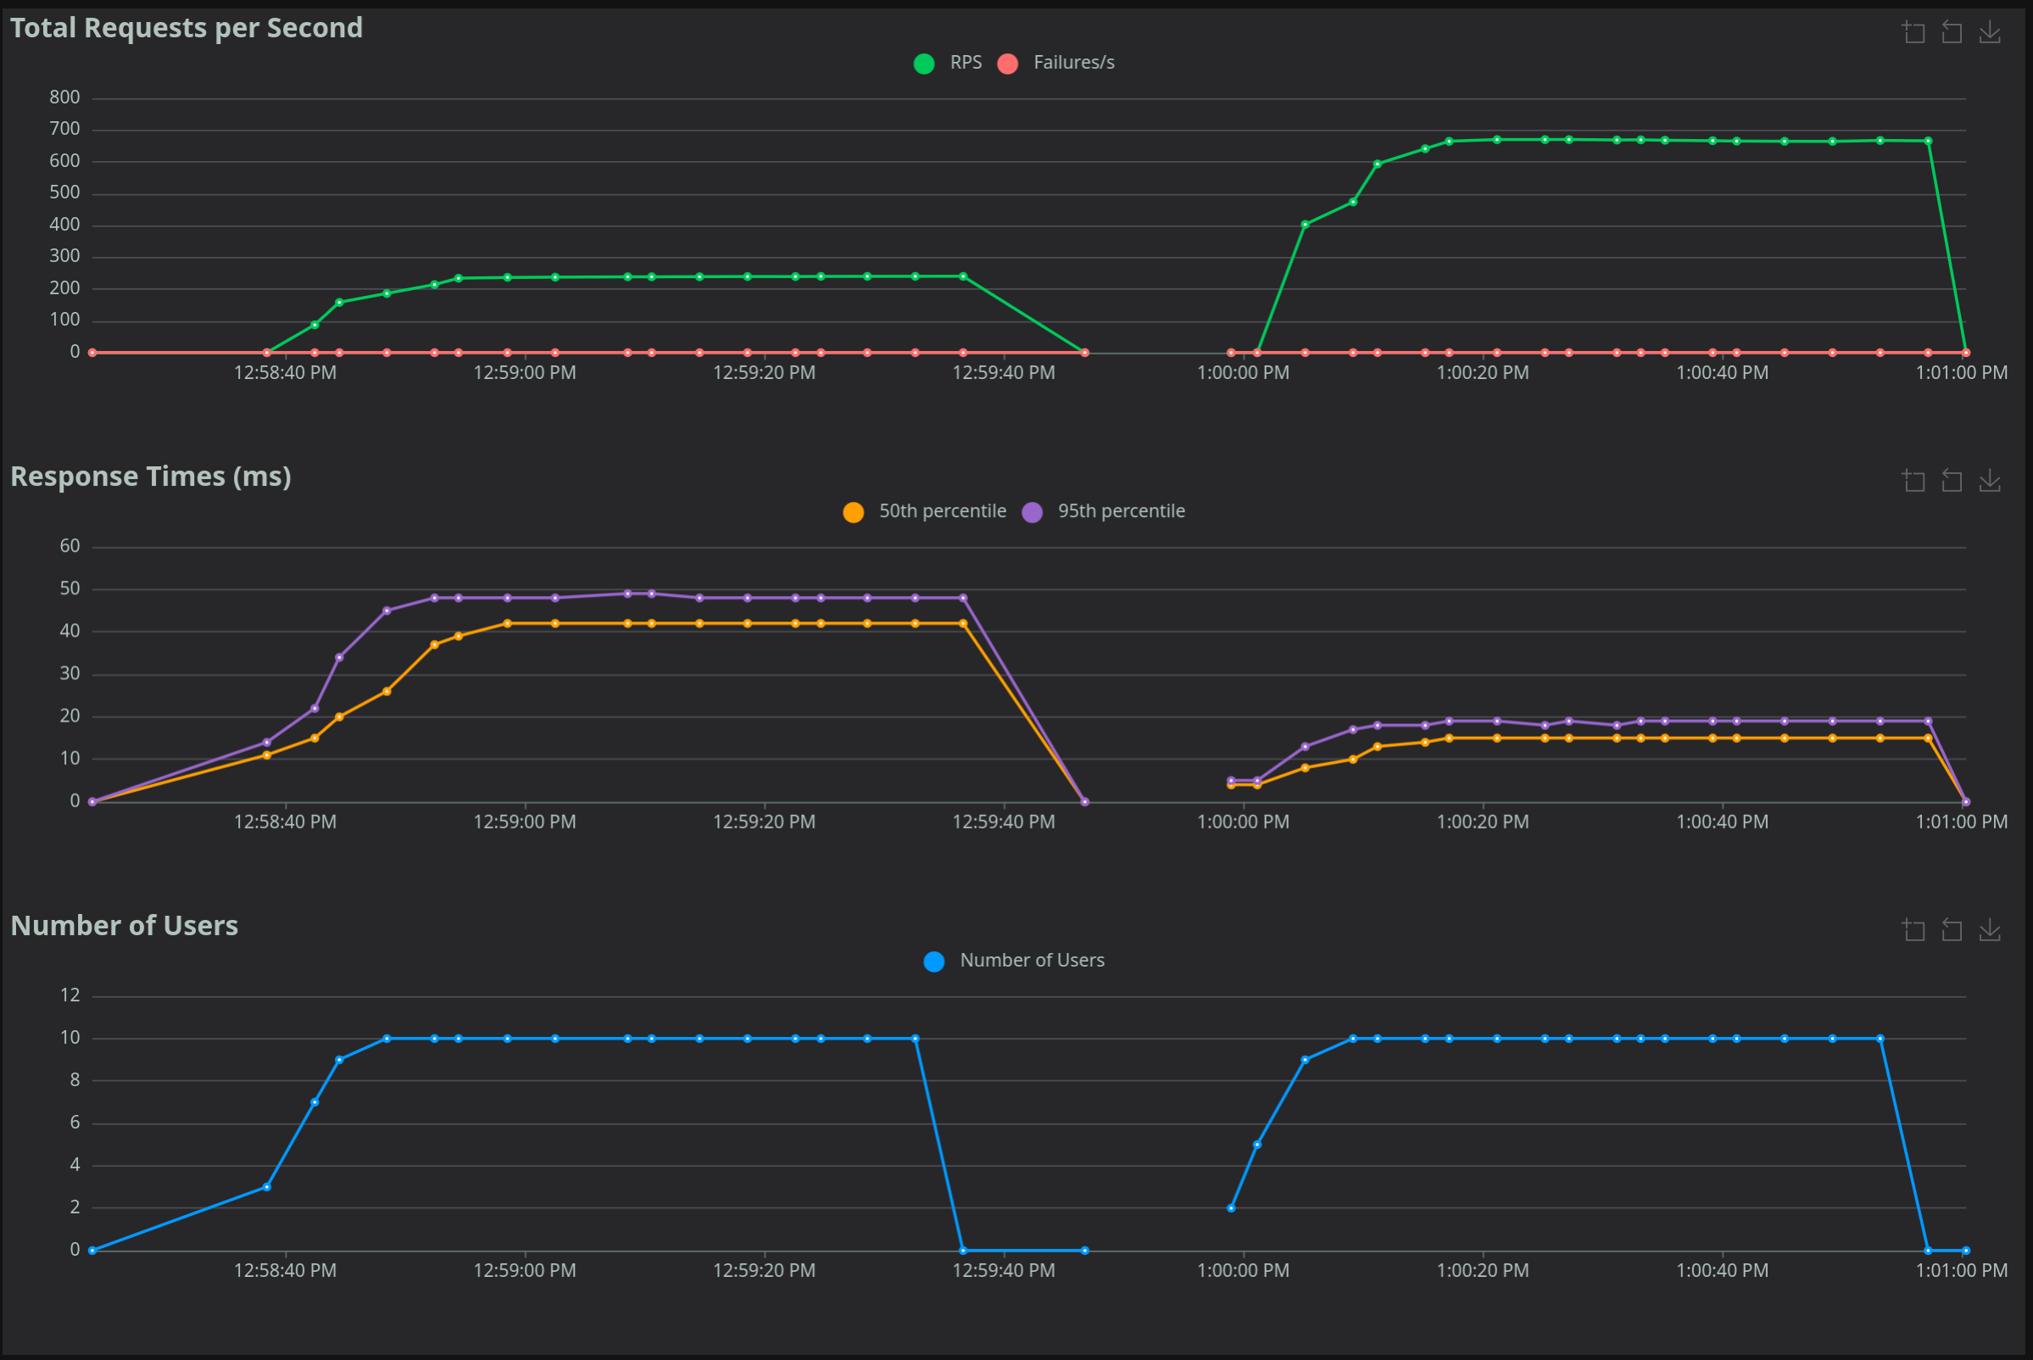
Task: Hide 95th percentile series via legend label
Action: (x=1121, y=511)
